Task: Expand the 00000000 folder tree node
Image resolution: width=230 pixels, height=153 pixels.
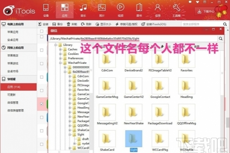Action: 65,67
